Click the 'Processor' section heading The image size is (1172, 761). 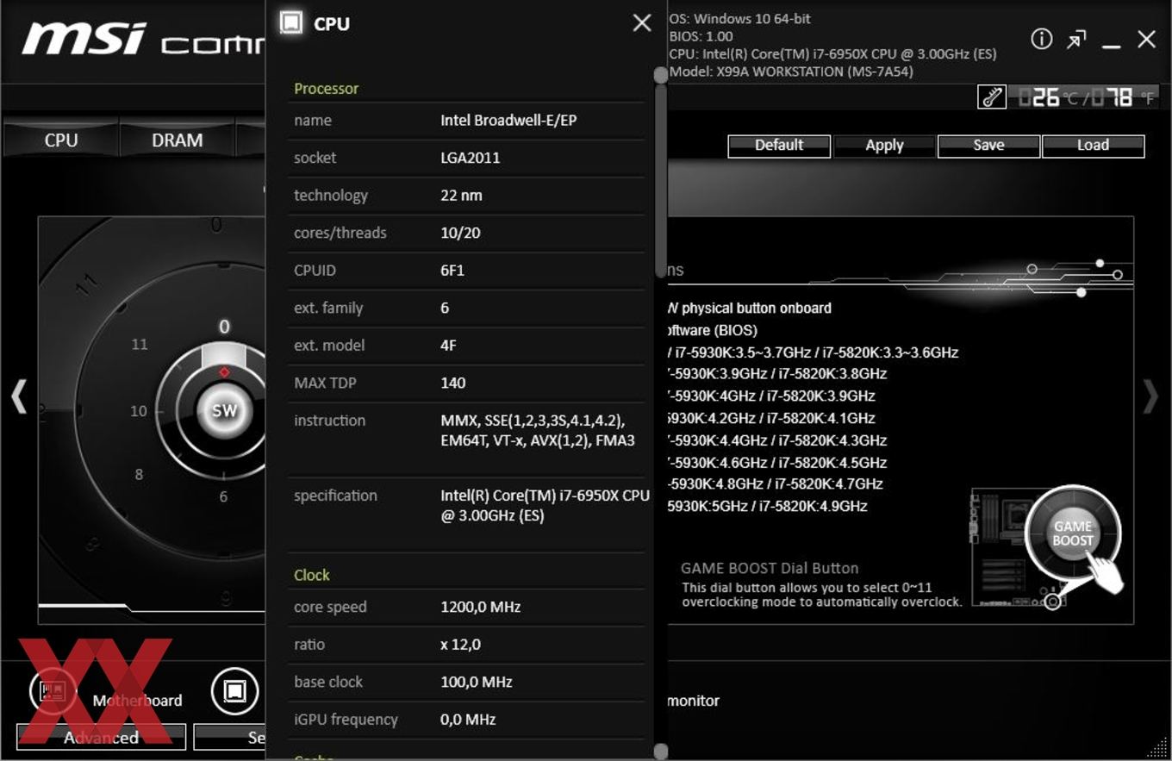[326, 88]
